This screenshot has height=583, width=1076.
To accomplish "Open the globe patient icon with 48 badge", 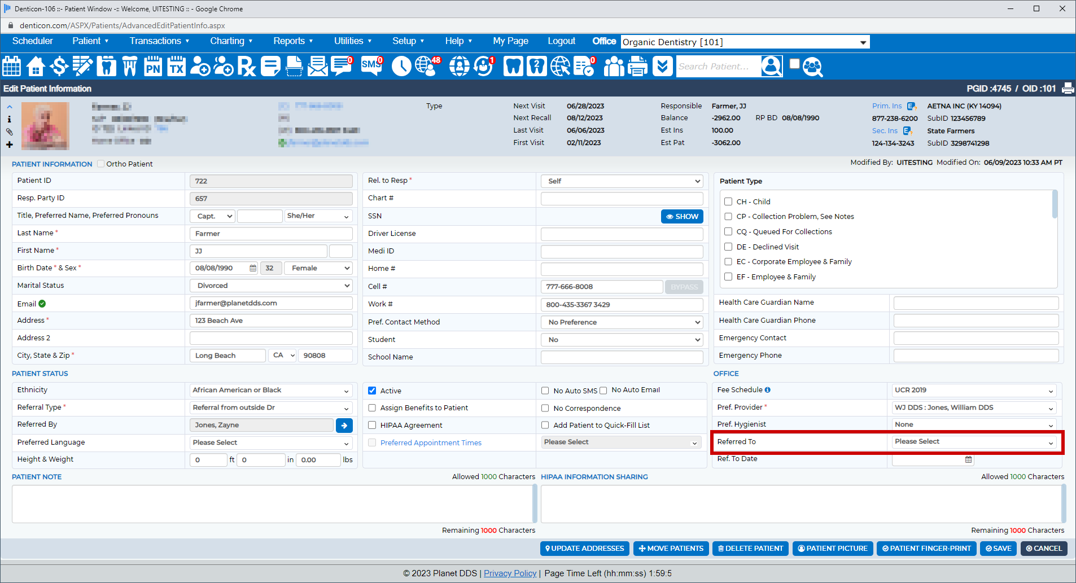I will (x=428, y=66).
